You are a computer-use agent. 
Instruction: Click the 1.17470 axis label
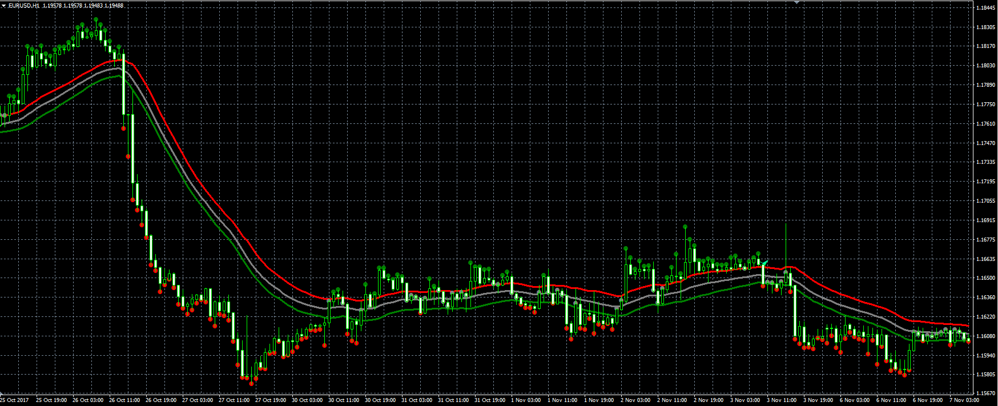click(x=986, y=143)
